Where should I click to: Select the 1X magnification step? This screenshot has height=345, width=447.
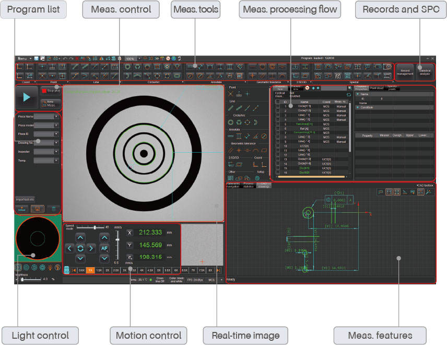pyautogui.click(x=90, y=270)
